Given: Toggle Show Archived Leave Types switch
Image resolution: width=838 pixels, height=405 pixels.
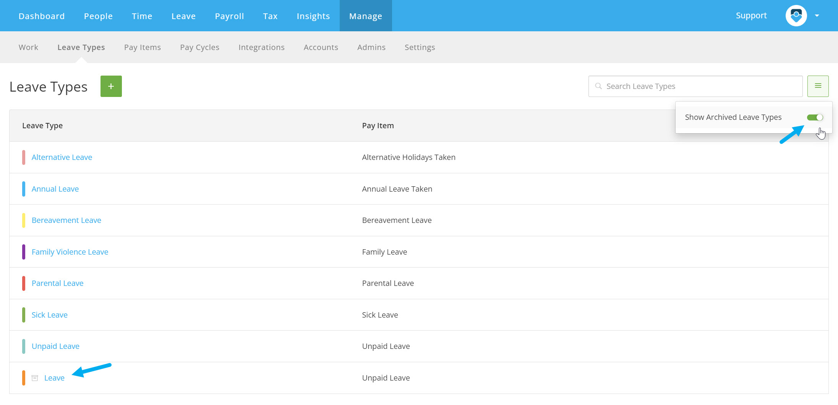Looking at the screenshot, I should pyautogui.click(x=815, y=118).
